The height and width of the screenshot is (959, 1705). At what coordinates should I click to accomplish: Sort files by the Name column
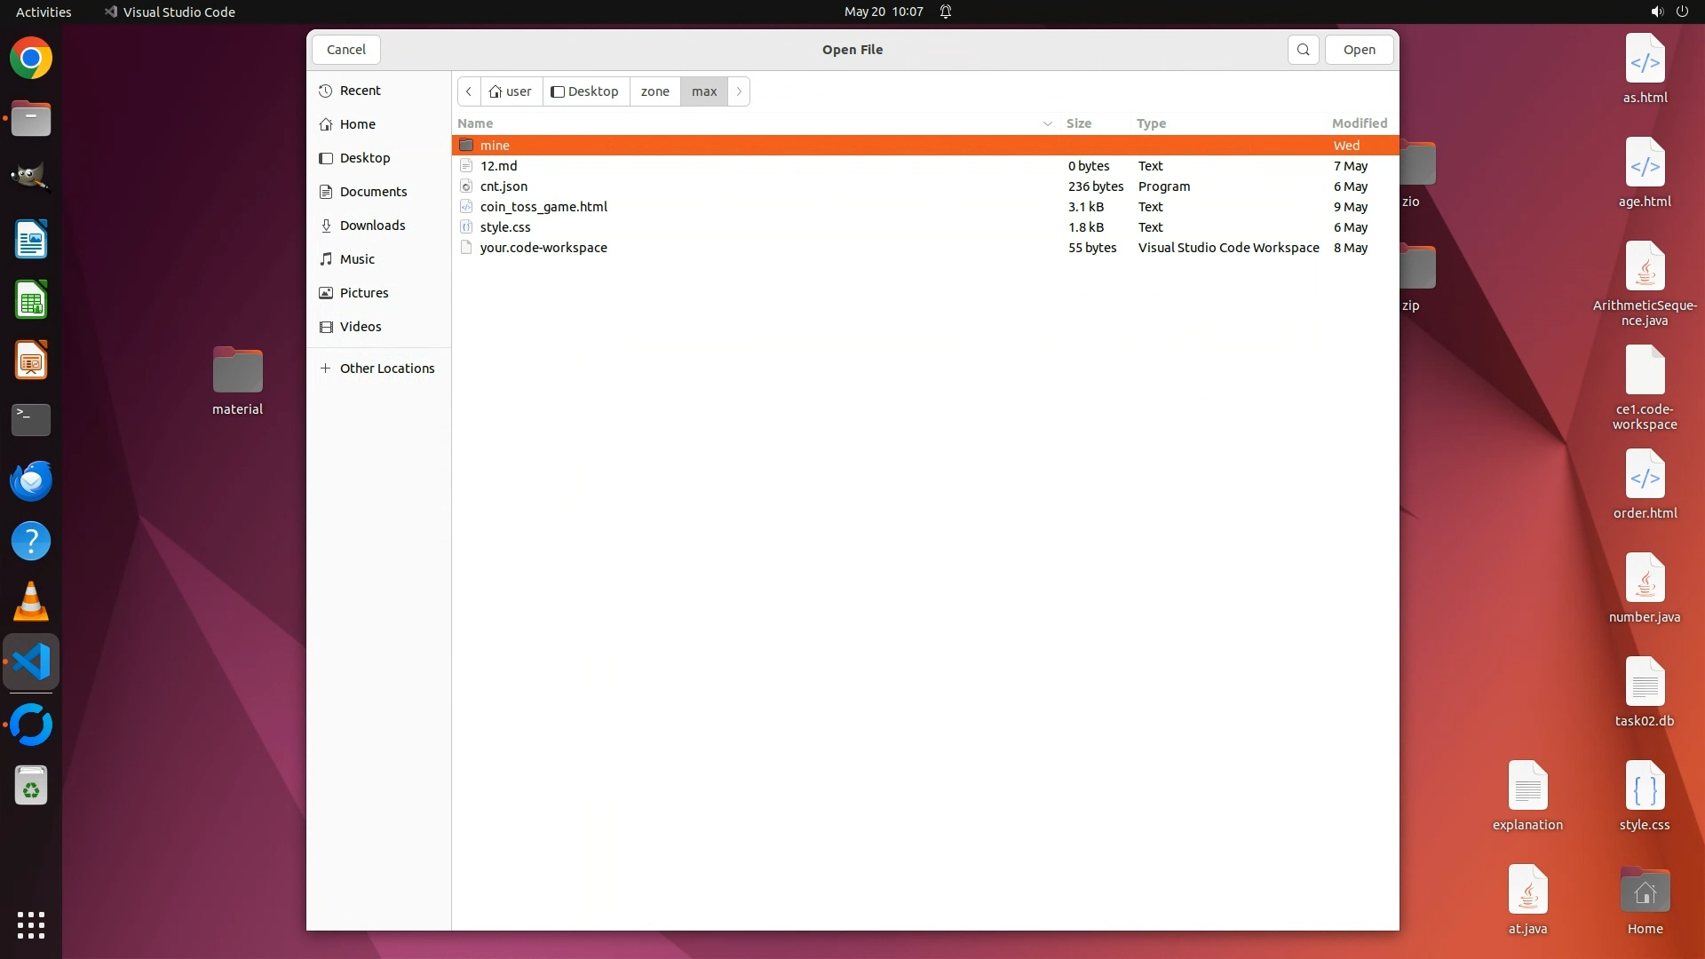pyautogui.click(x=476, y=123)
